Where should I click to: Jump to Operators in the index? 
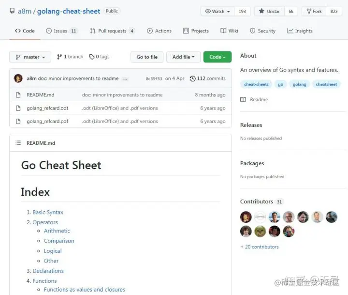click(45, 222)
